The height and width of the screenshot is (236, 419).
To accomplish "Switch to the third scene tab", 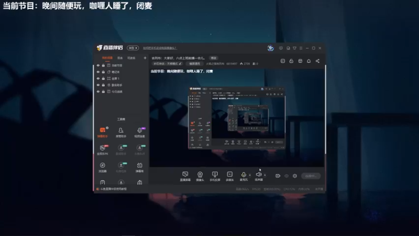I will [x=131, y=58].
